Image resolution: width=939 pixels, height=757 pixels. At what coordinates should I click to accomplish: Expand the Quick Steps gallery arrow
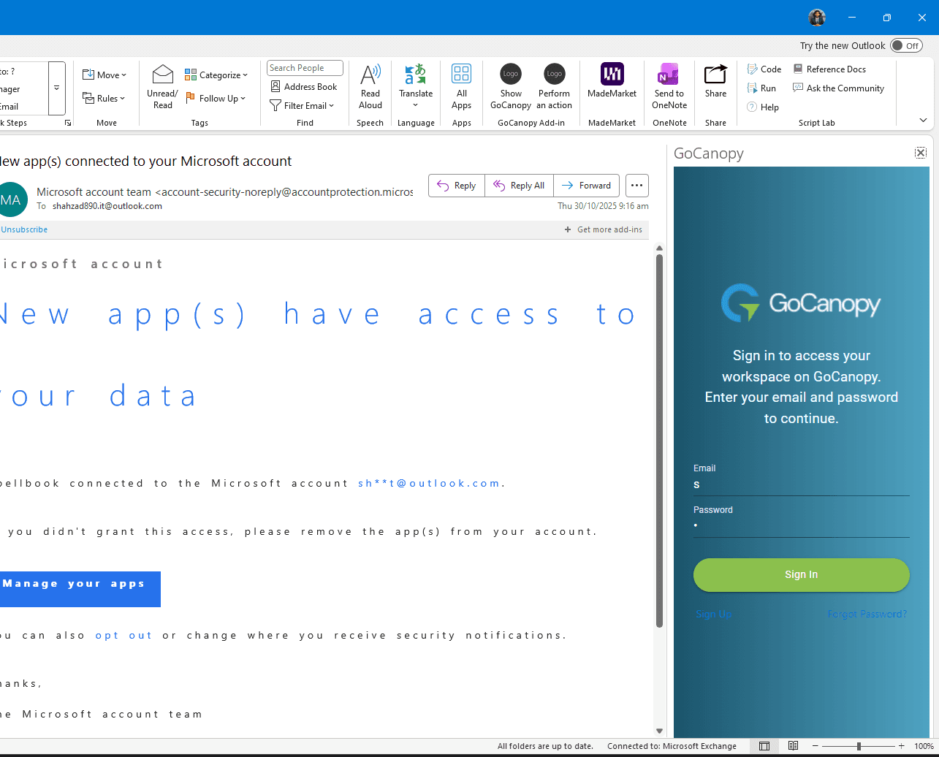[x=57, y=88]
